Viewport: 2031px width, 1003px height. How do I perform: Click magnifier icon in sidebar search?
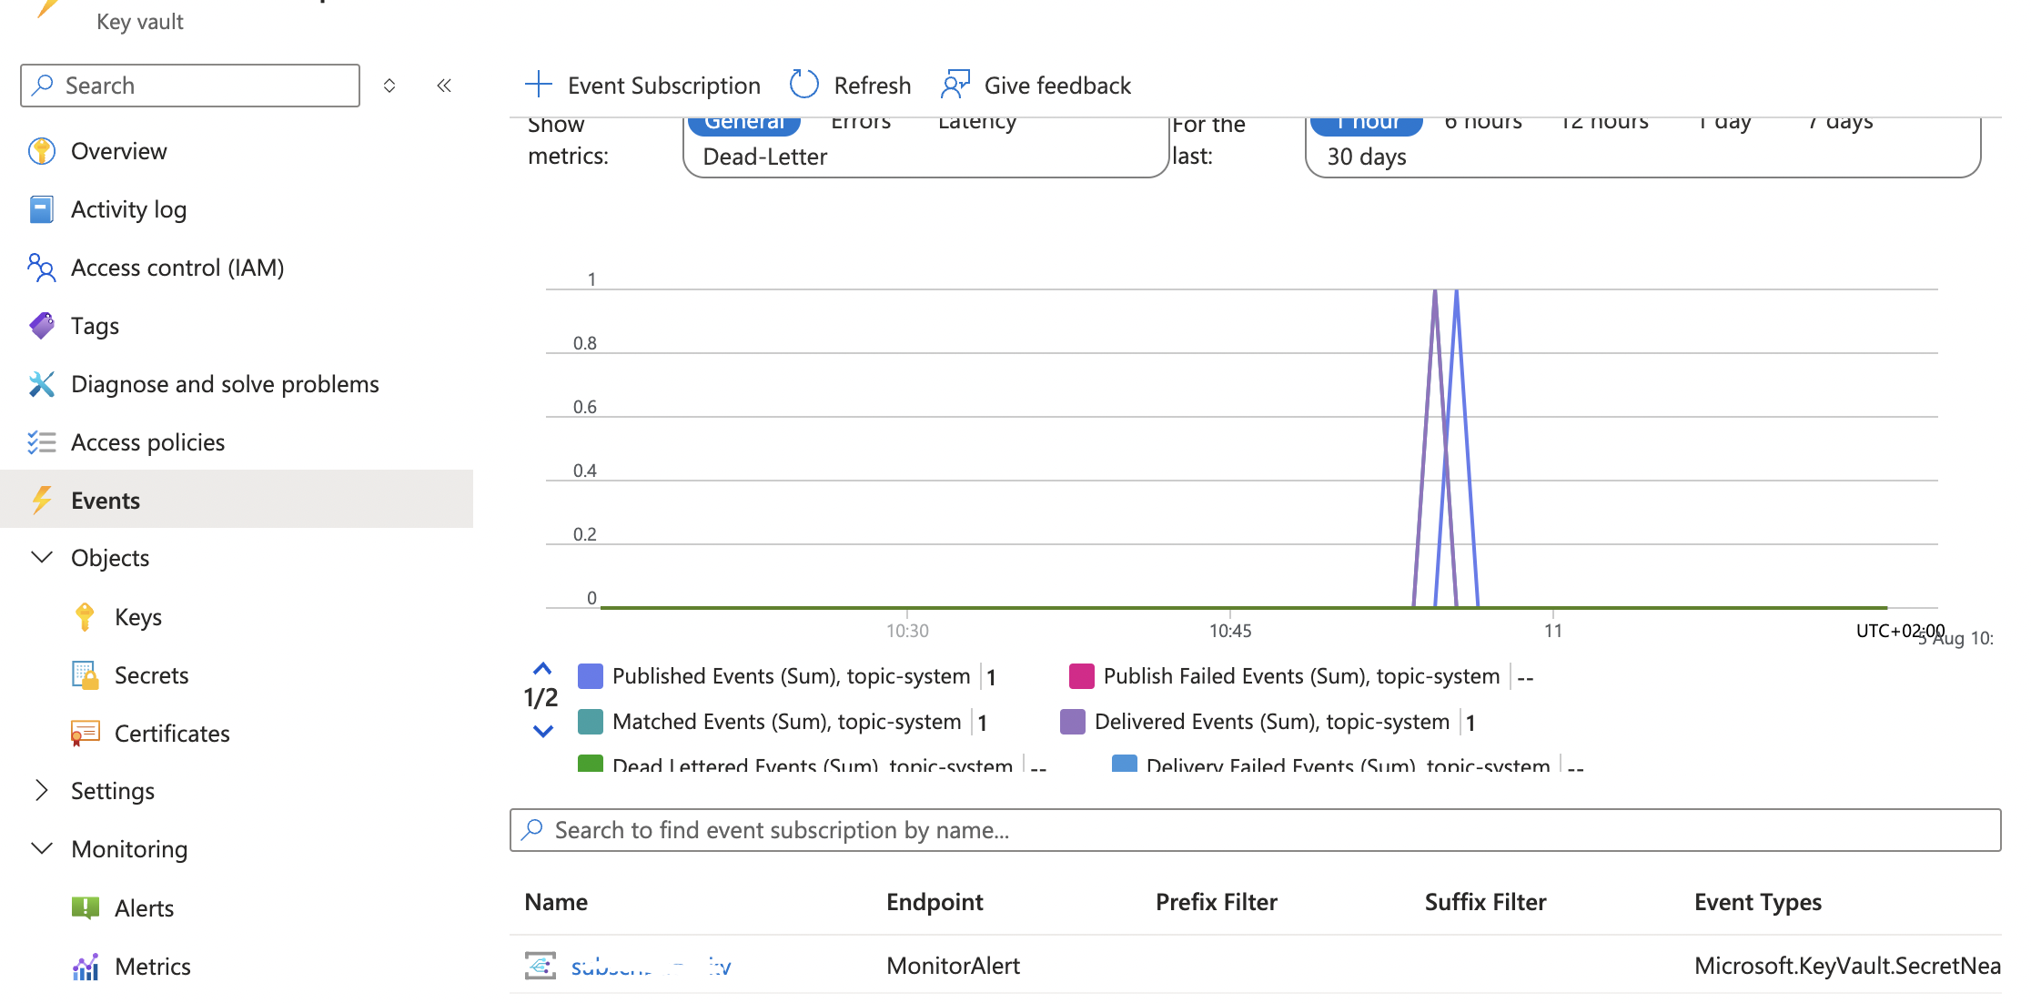coord(42,86)
